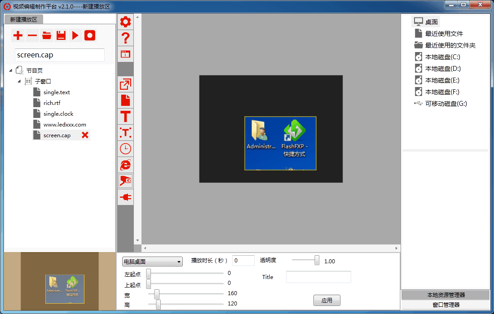Screen dimensions: 494x314
Task: Click the app logo in title bar
Action: (7, 6)
